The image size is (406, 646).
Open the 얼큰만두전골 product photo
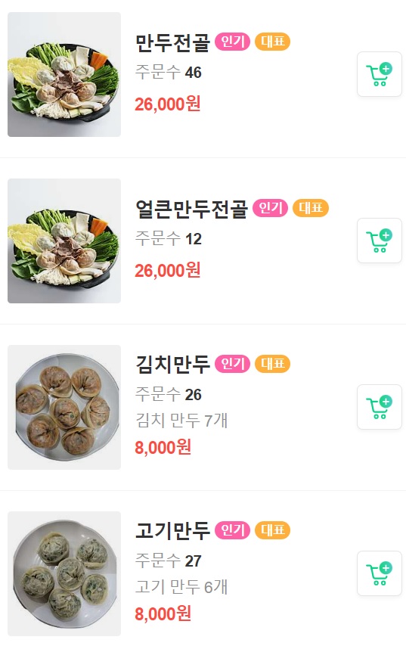(64, 241)
